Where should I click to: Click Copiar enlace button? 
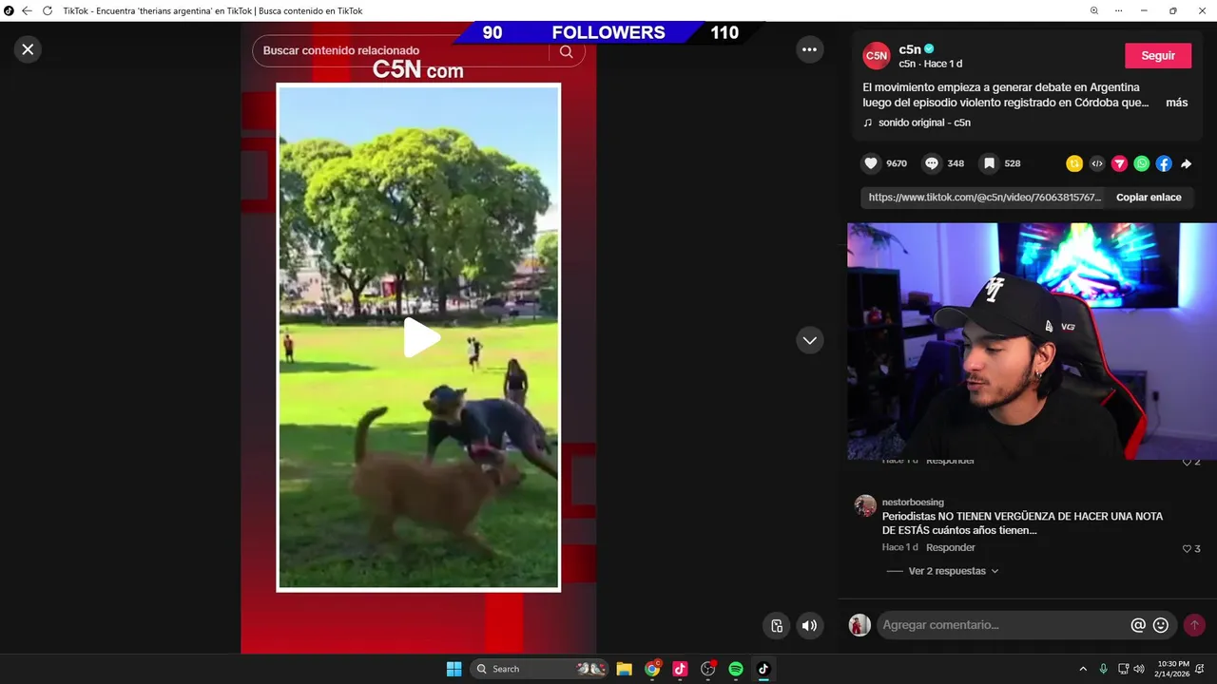(x=1149, y=198)
